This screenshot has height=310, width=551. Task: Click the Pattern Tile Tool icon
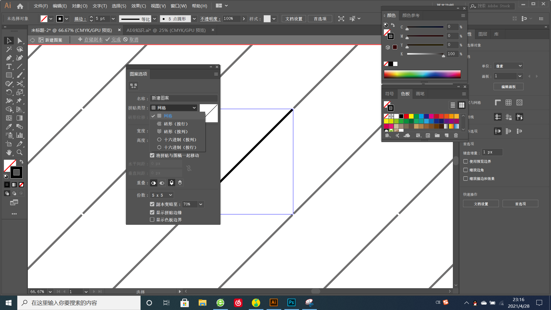pos(133,86)
